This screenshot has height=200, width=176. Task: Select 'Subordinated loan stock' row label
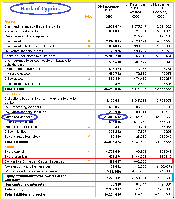pos(22,137)
